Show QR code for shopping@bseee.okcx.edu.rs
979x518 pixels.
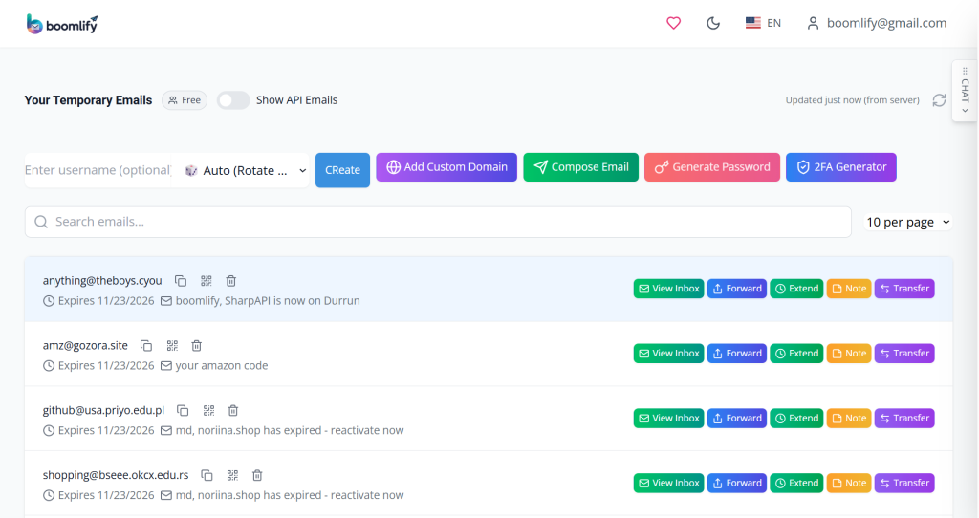tap(232, 476)
